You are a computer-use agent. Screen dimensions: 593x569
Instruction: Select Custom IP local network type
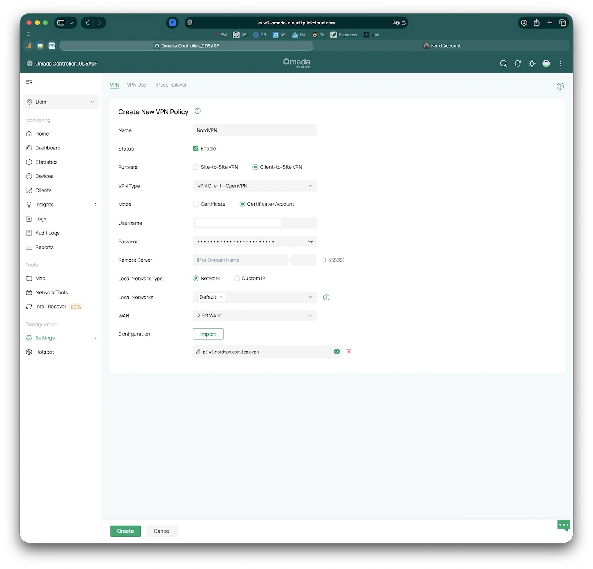click(x=237, y=279)
